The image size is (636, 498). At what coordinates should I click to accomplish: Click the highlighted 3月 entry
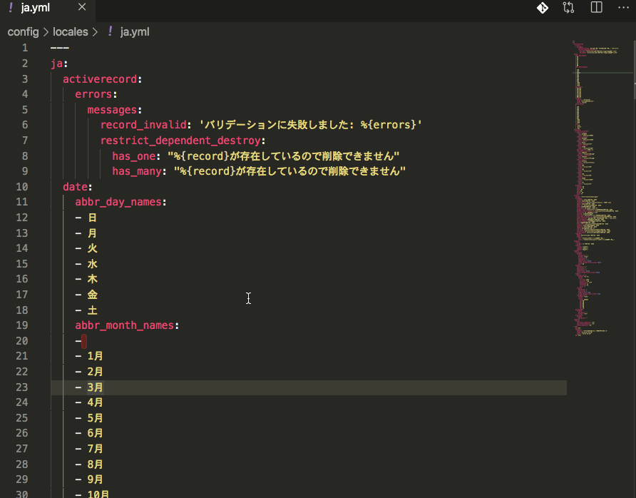click(x=95, y=387)
